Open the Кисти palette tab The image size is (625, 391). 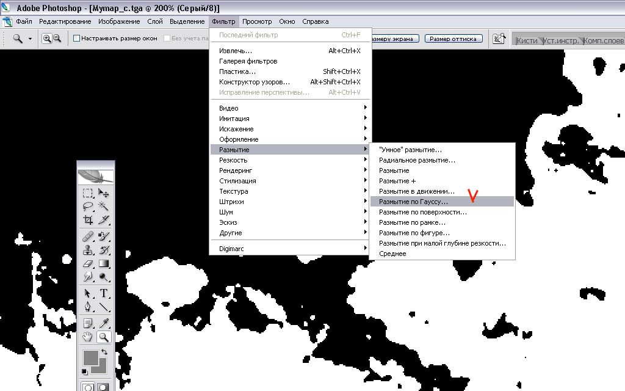527,40
